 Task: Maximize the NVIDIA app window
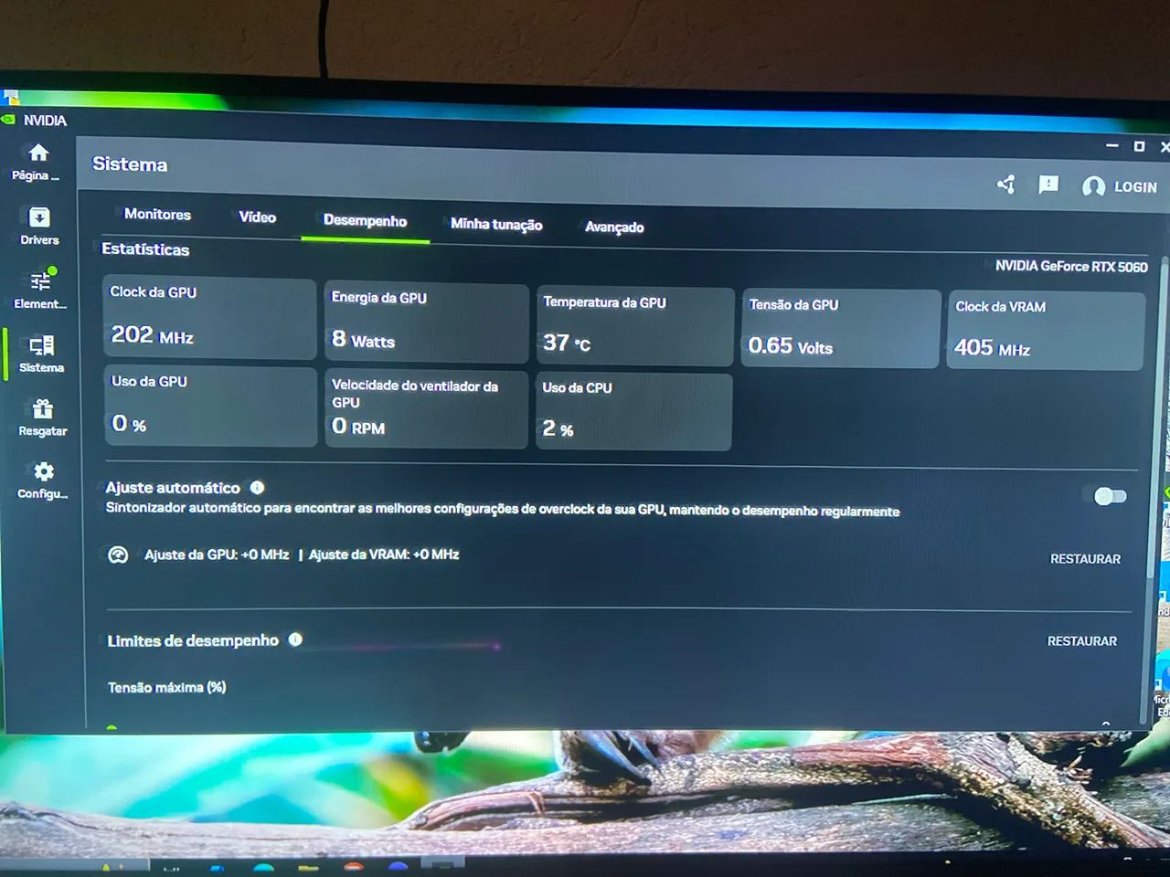[1140, 146]
